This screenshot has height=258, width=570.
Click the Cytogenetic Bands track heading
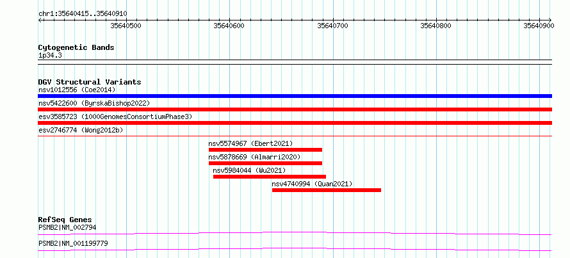76,47
